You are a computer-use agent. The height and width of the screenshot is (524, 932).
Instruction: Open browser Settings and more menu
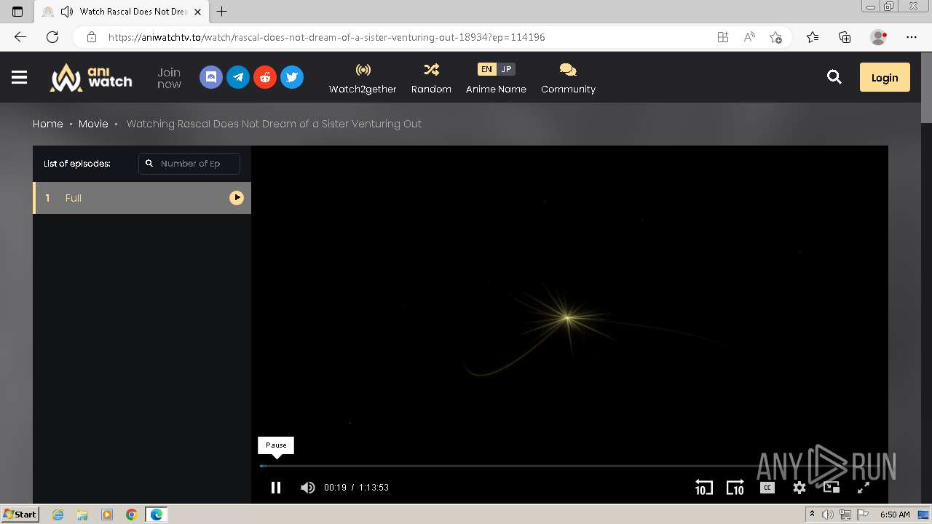point(912,37)
